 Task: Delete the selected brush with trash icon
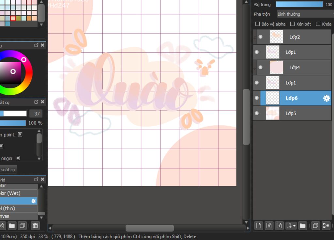click(35, 226)
